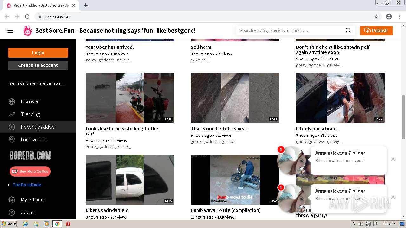Viewport: 406px width, 228px height.
Task: Click the Publish upload button
Action: [x=376, y=31]
